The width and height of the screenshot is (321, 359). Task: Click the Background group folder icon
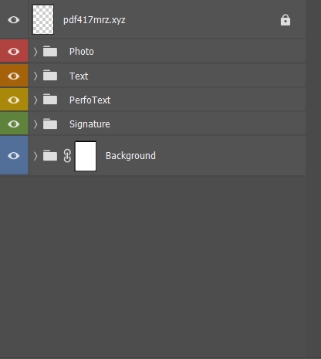point(50,155)
